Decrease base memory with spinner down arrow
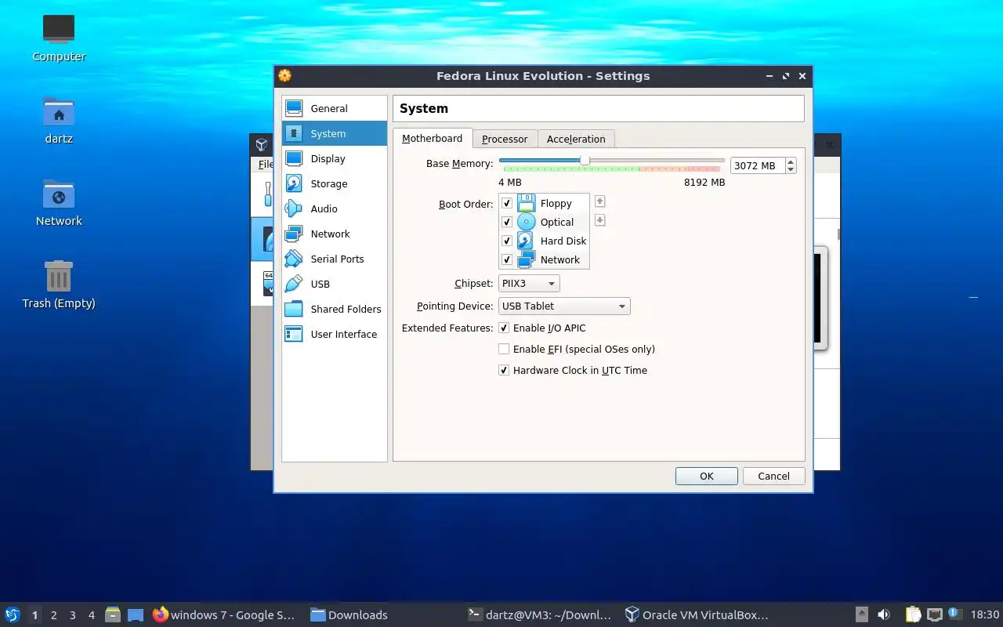1003x627 pixels. [791, 169]
